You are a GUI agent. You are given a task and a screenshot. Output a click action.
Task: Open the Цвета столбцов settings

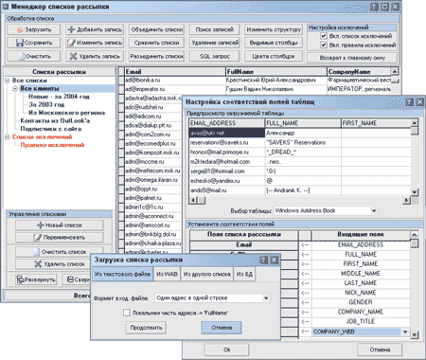[x=274, y=56]
